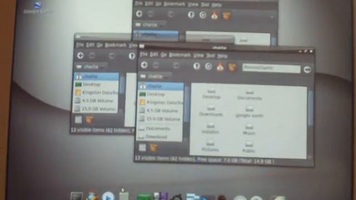Click the google earth folder in file pane
The image size is (356, 200).
pyautogui.click(x=249, y=113)
